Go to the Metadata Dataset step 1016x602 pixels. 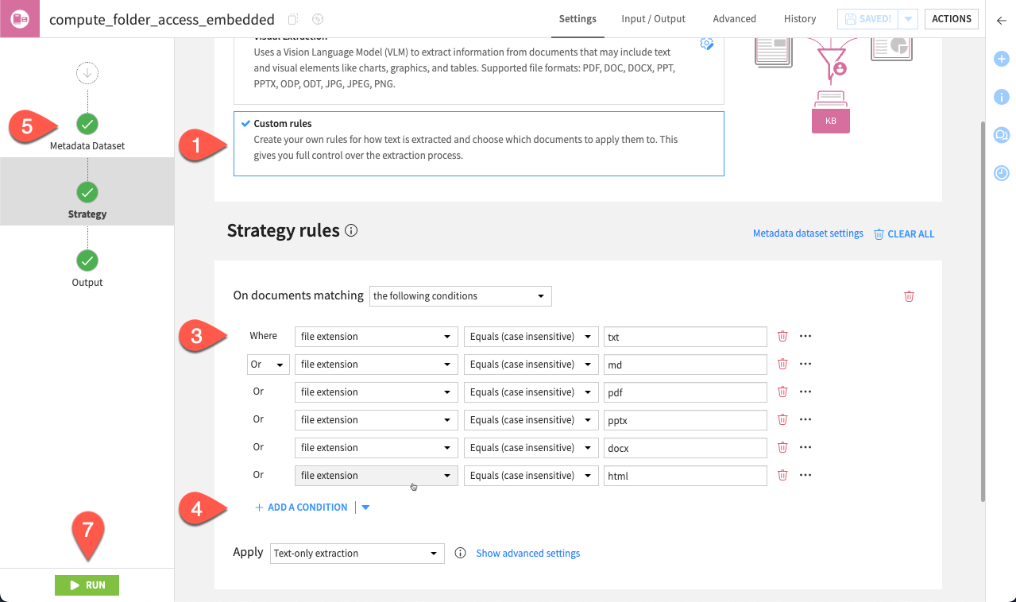point(87,125)
